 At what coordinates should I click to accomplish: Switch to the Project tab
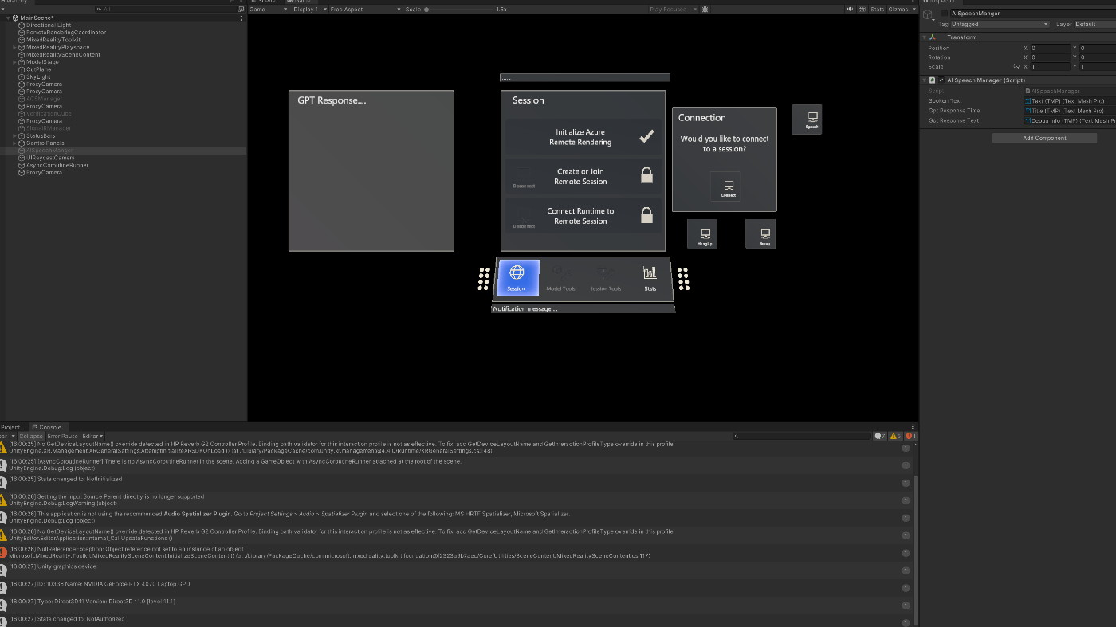[x=11, y=427]
